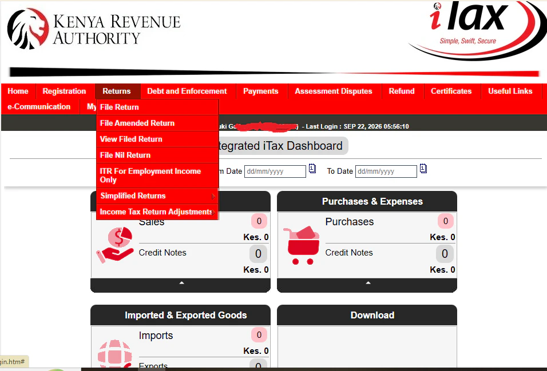Click the Sales hand-with-dollar icon
The width and height of the screenshot is (547, 371).
(x=115, y=245)
